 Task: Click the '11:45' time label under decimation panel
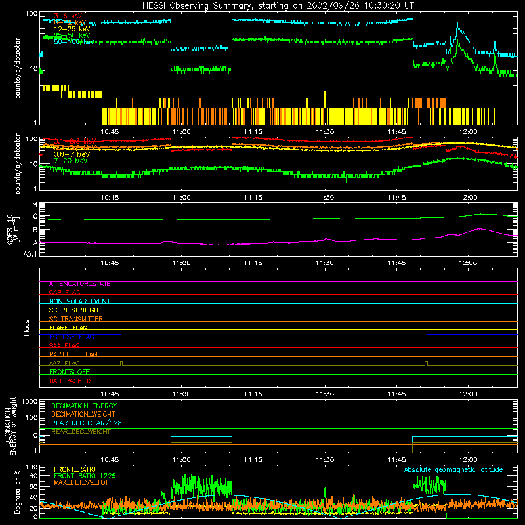tap(396, 460)
